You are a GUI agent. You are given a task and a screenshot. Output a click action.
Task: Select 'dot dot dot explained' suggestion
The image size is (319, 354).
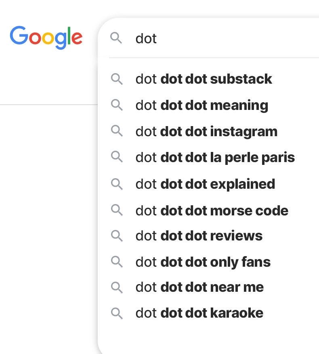(x=205, y=184)
